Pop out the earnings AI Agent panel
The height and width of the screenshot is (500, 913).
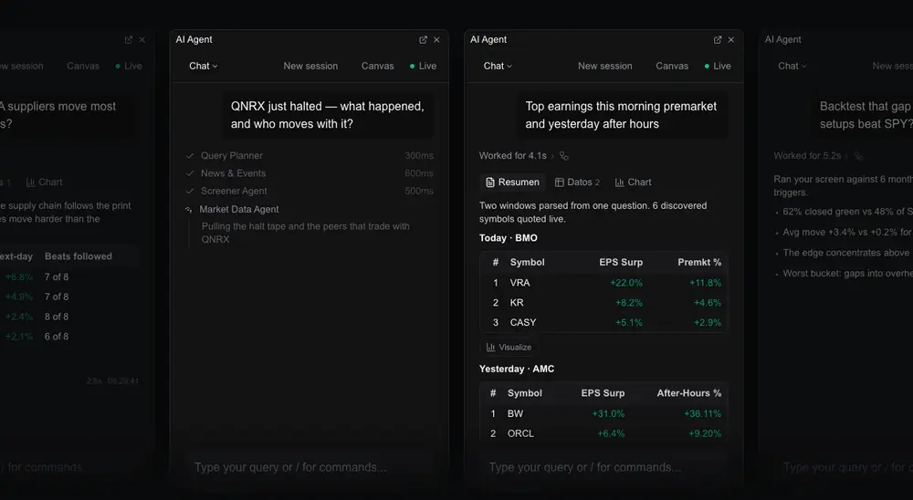tap(718, 39)
